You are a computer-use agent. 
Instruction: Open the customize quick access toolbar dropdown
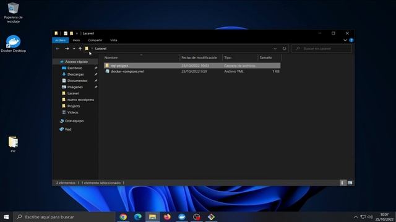click(77, 33)
